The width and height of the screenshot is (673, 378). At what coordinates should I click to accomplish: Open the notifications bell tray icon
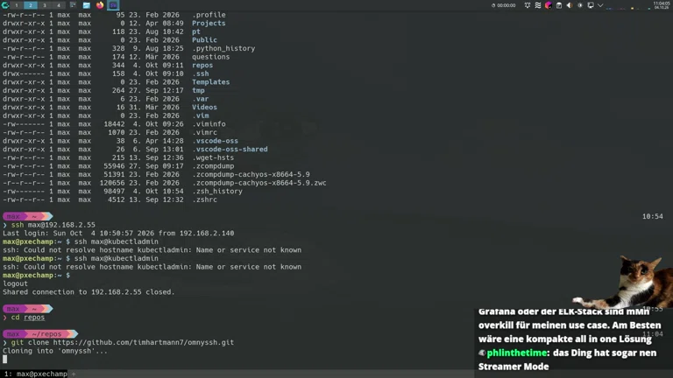coord(527,5)
